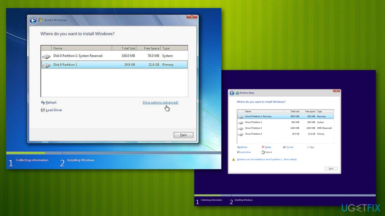This screenshot has height=216, width=385.
Task: Click the back arrow in Install Windows window
Action: [x=33, y=20]
